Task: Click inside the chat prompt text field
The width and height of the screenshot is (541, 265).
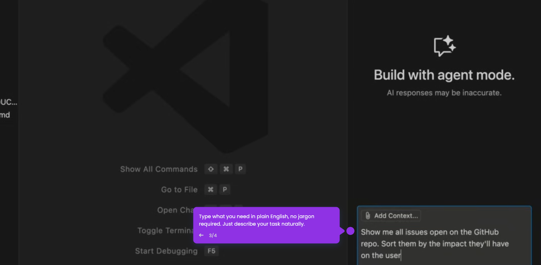Action: [444, 244]
